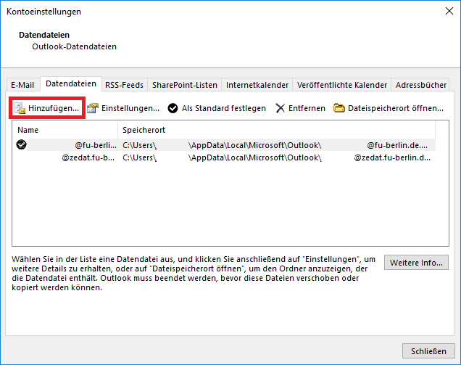The image size is (461, 365).
Task: Open the Internetkalender tab
Action: tap(257, 85)
